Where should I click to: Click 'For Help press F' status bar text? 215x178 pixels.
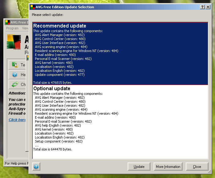(x=17, y=163)
